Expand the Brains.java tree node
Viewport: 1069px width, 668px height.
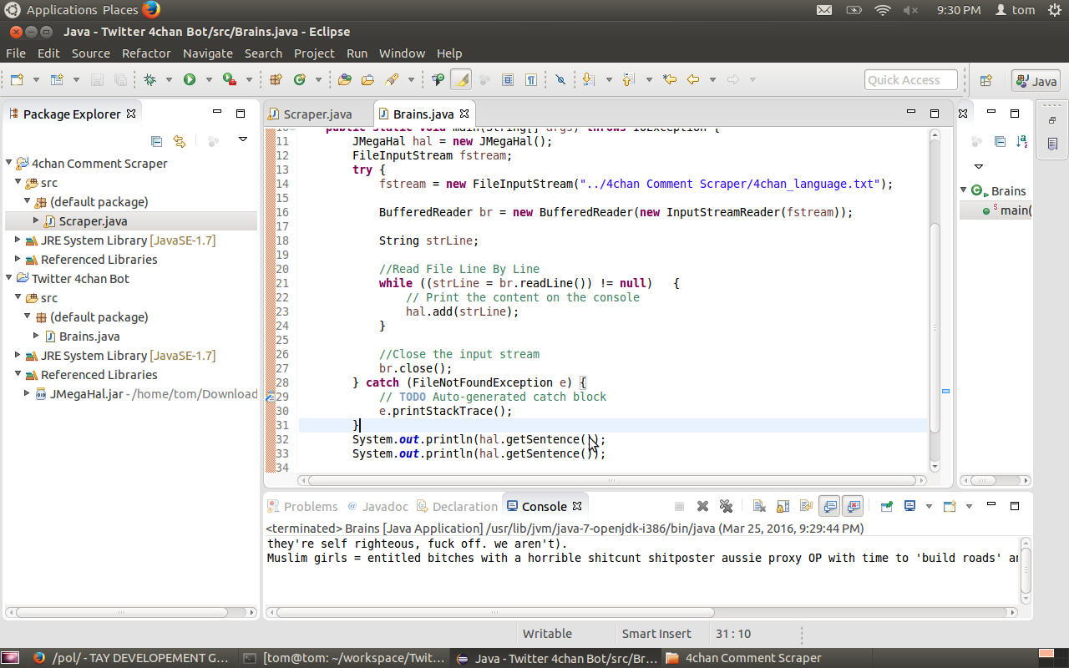(x=36, y=336)
